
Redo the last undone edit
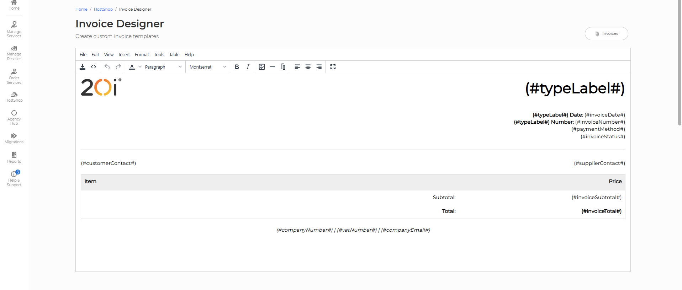pyautogui.click(x=118, y=67)
